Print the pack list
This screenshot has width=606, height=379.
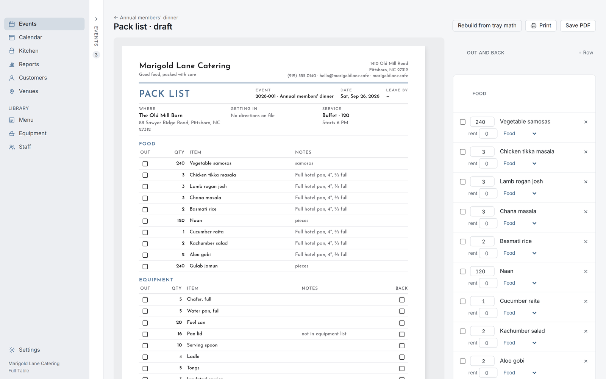(x=541, y=25)
